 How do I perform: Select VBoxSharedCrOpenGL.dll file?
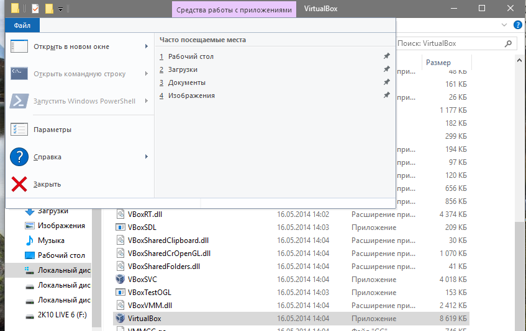tap(169, 254)
